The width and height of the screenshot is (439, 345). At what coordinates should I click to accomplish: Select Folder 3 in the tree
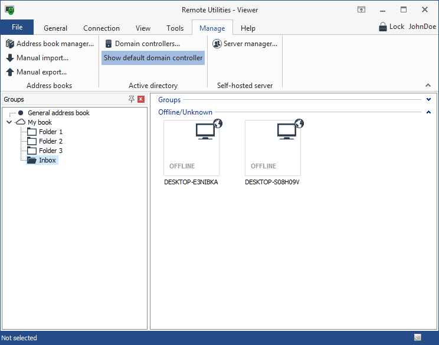click(51, 151)
